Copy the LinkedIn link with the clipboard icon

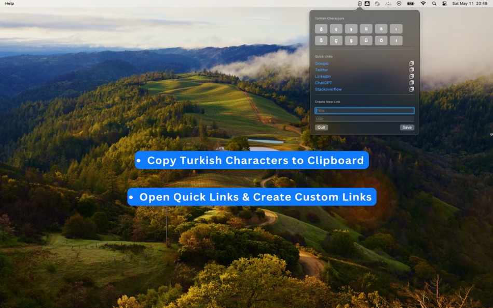coord(412,76)
